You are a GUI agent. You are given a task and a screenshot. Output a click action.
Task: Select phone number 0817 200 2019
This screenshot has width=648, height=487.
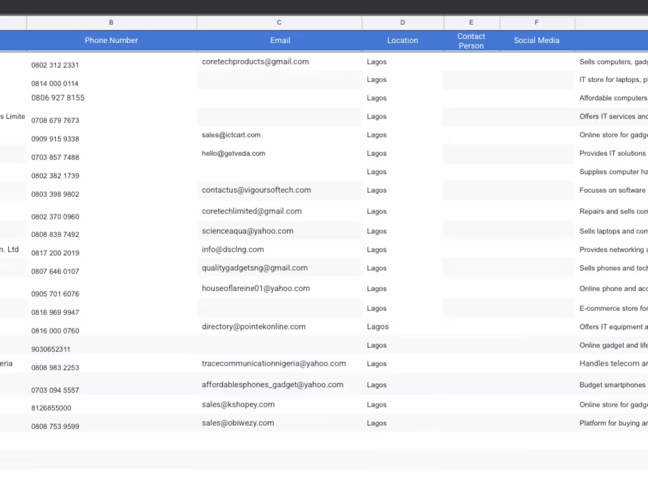(x=55, y=253)
